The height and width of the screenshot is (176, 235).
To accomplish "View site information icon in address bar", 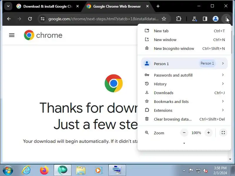I will pos(43,19).
